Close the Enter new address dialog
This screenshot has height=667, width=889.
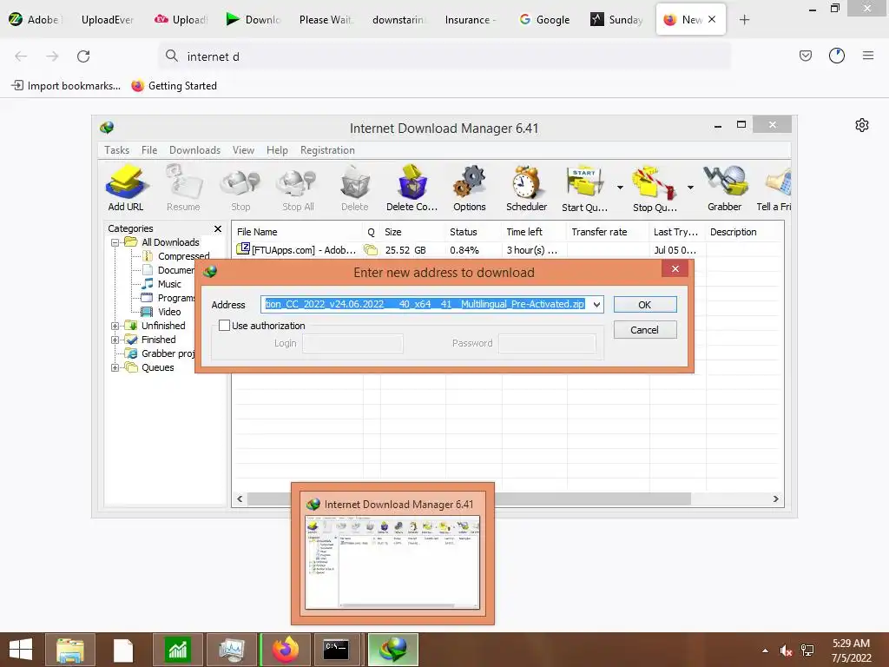coord(675,269)
